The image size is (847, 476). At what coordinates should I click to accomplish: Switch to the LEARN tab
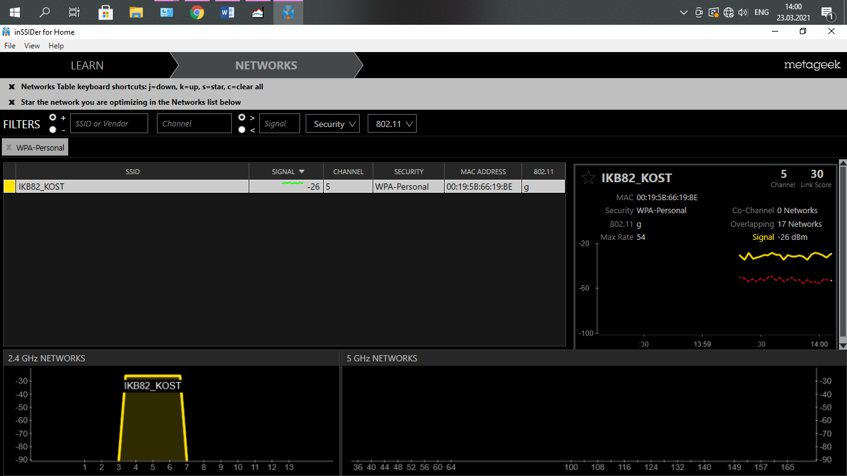[87, 66]
